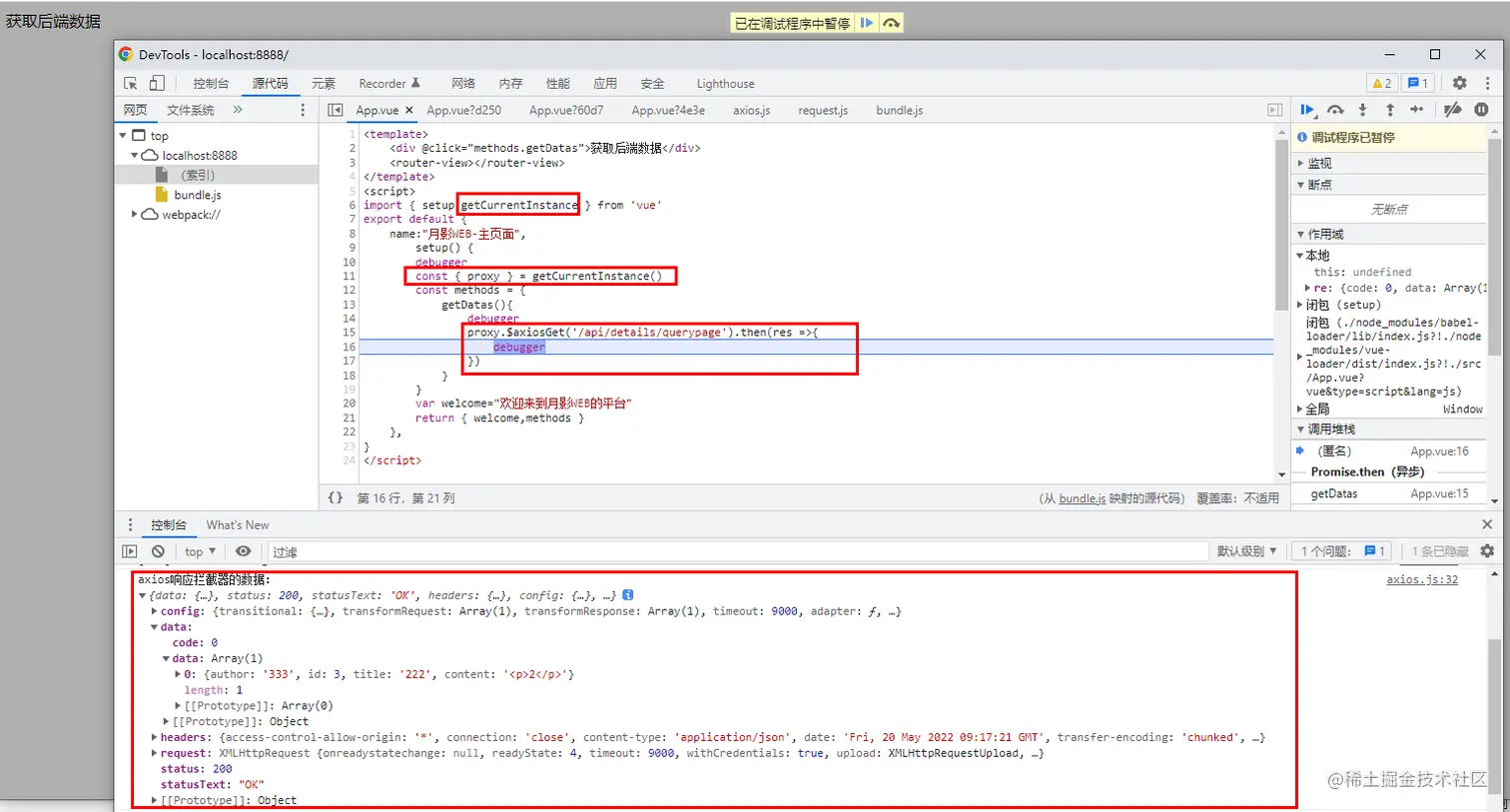Switch to the axios.js editor tab
Screen dimensions: 1510x812
pos(752,111)
